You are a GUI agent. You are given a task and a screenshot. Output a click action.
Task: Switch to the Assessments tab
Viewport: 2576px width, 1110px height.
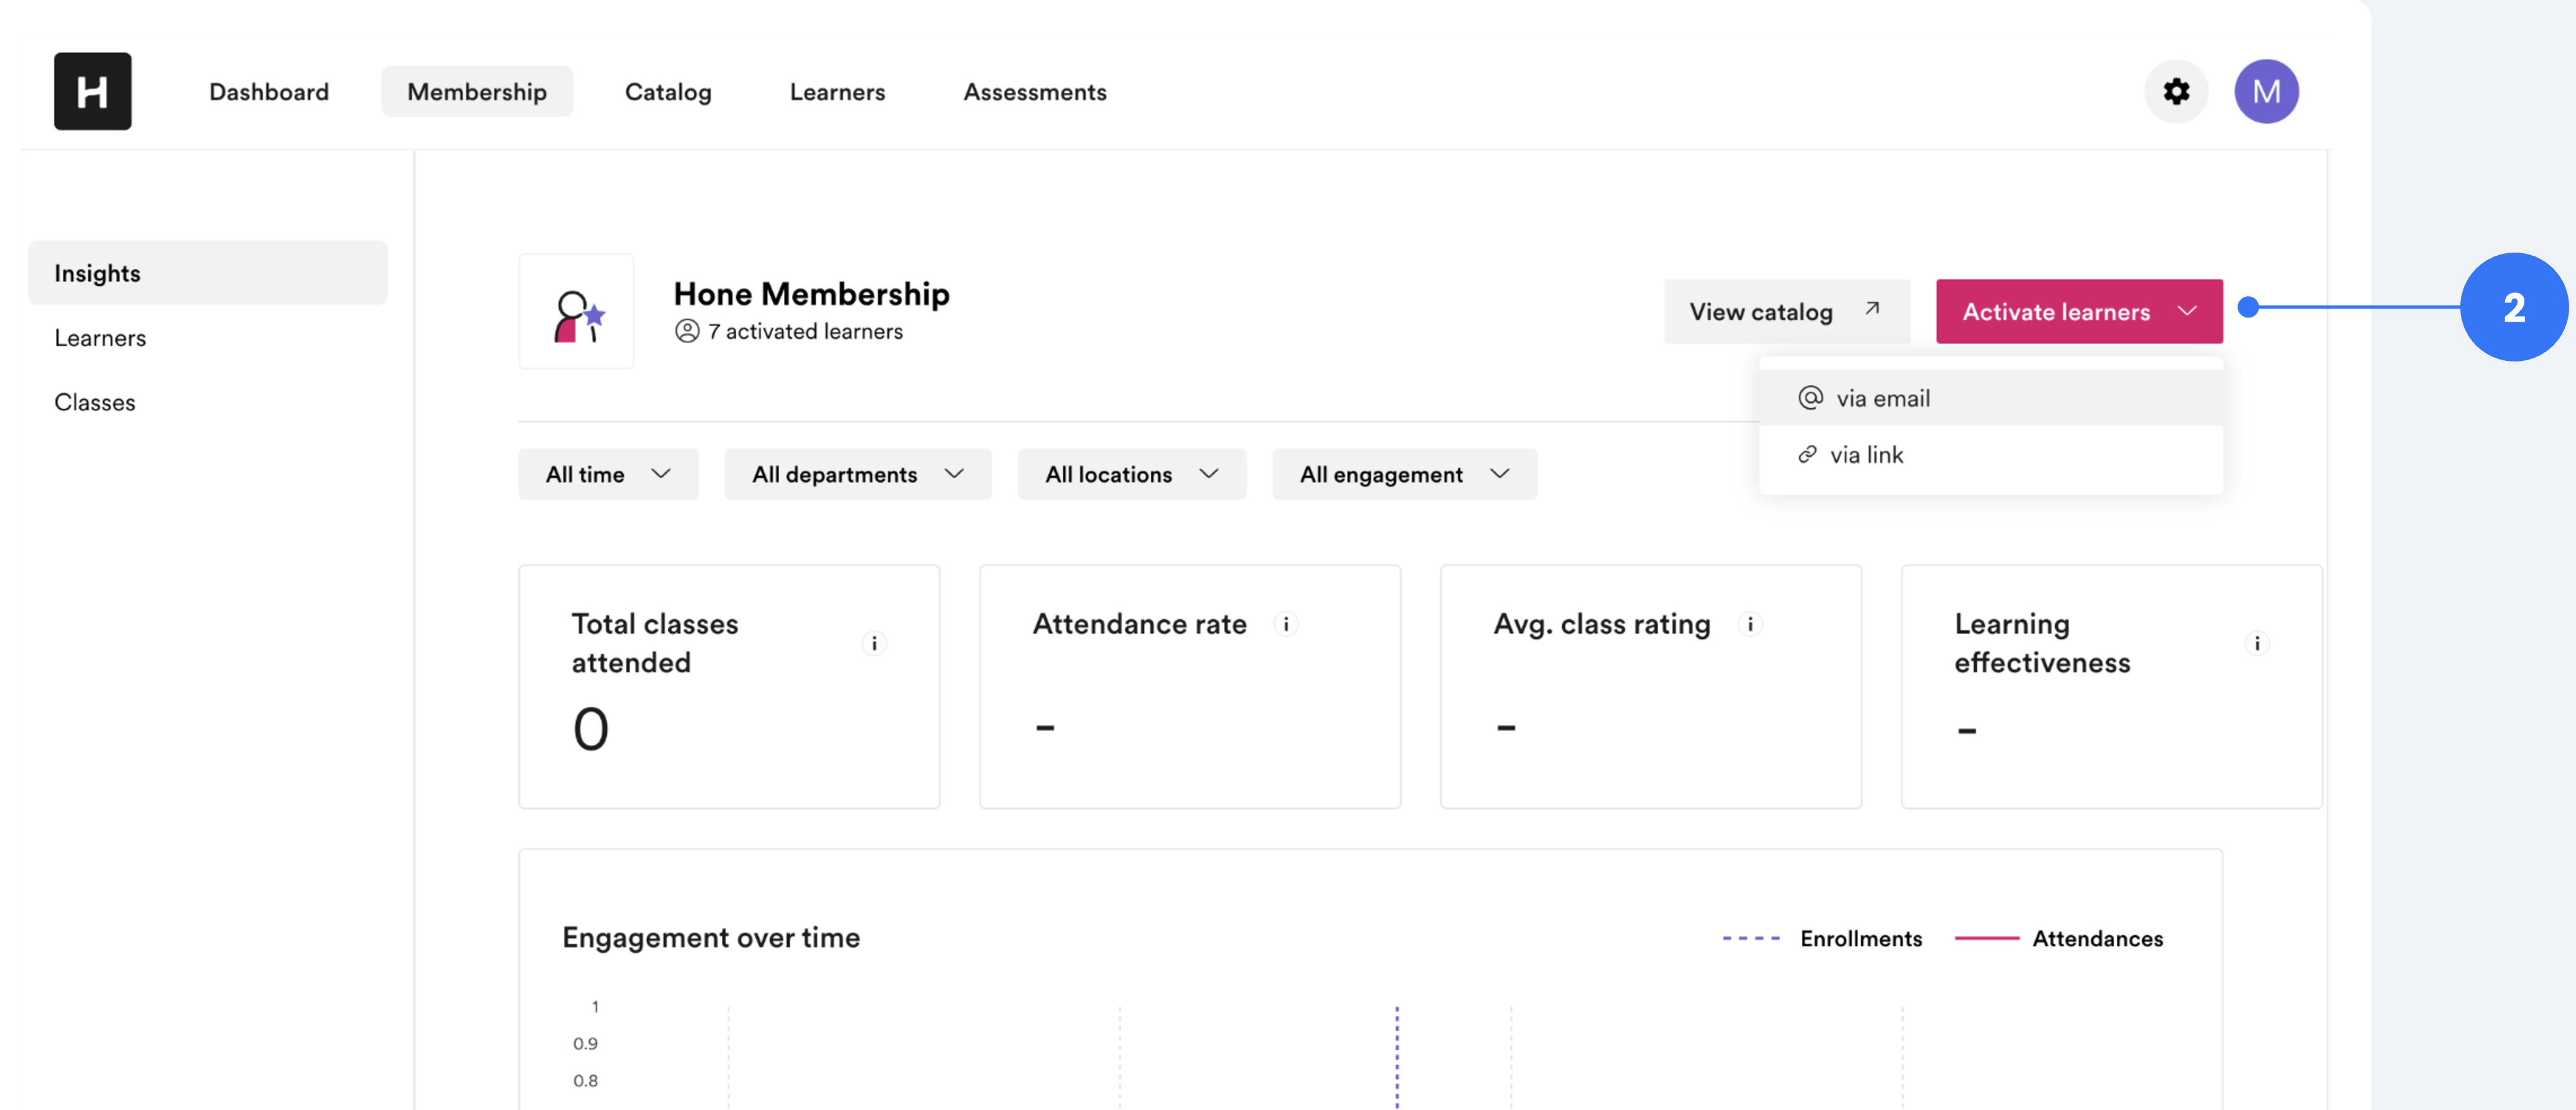click(1035, 92)
